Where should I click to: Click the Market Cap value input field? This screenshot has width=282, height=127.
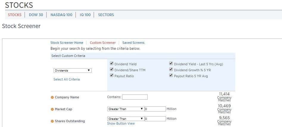155,109
